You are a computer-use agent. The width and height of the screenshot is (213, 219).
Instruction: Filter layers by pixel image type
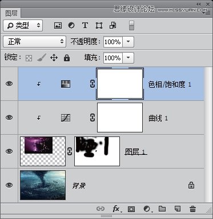[x=58, y=25]
